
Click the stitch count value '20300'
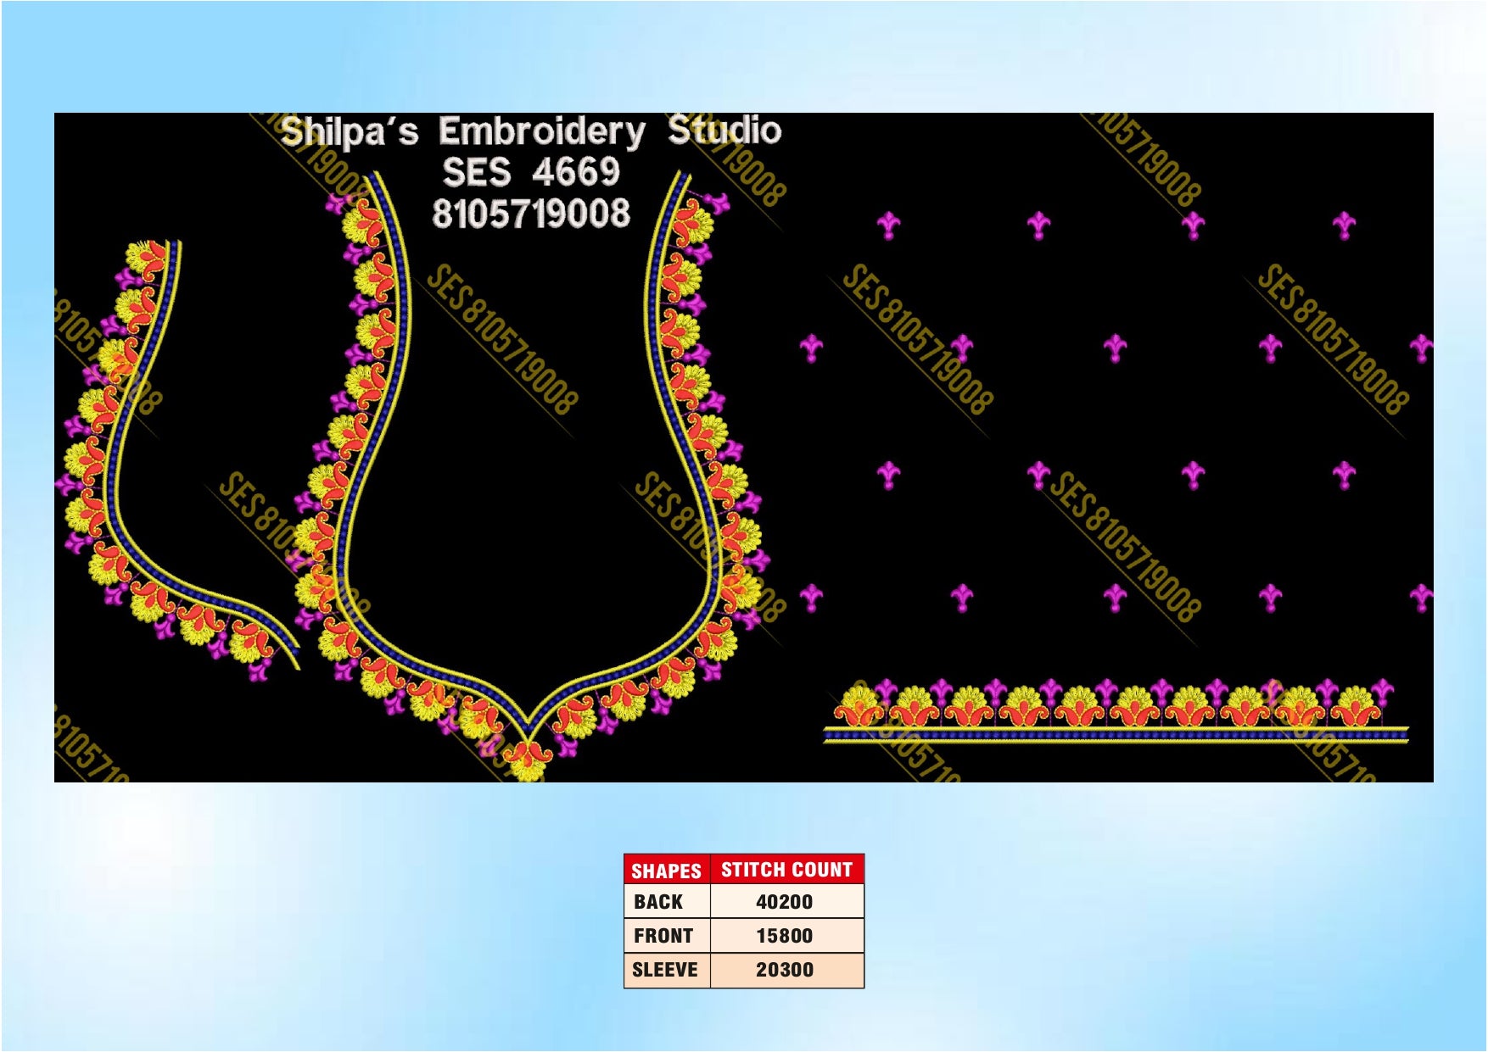(784, 970)
